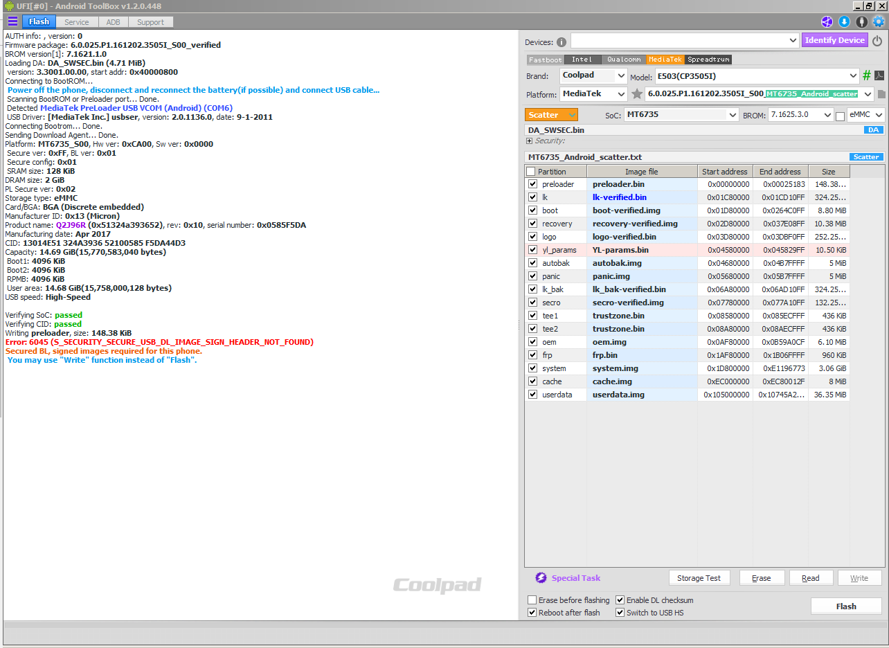Screen dimensions: 889x648
Task: Click the file browse icon after firmware field
Action: point(881,93)
